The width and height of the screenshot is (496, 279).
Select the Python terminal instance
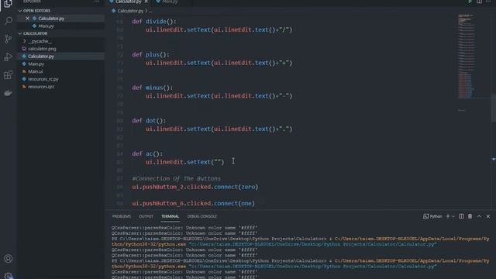[432, 216]
